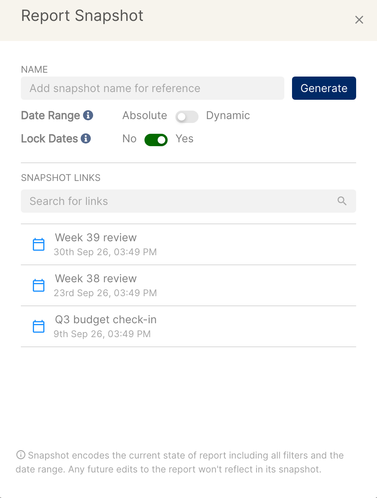Click timestamp 9th Sep 26, 03:49 PM
The image size is (377, 498).
pos(102,334)
